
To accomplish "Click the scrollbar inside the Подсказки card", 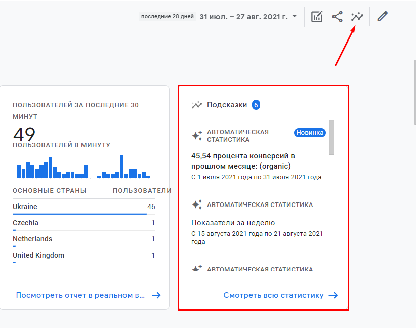I will pyautogui.click(x=331, y=137).
